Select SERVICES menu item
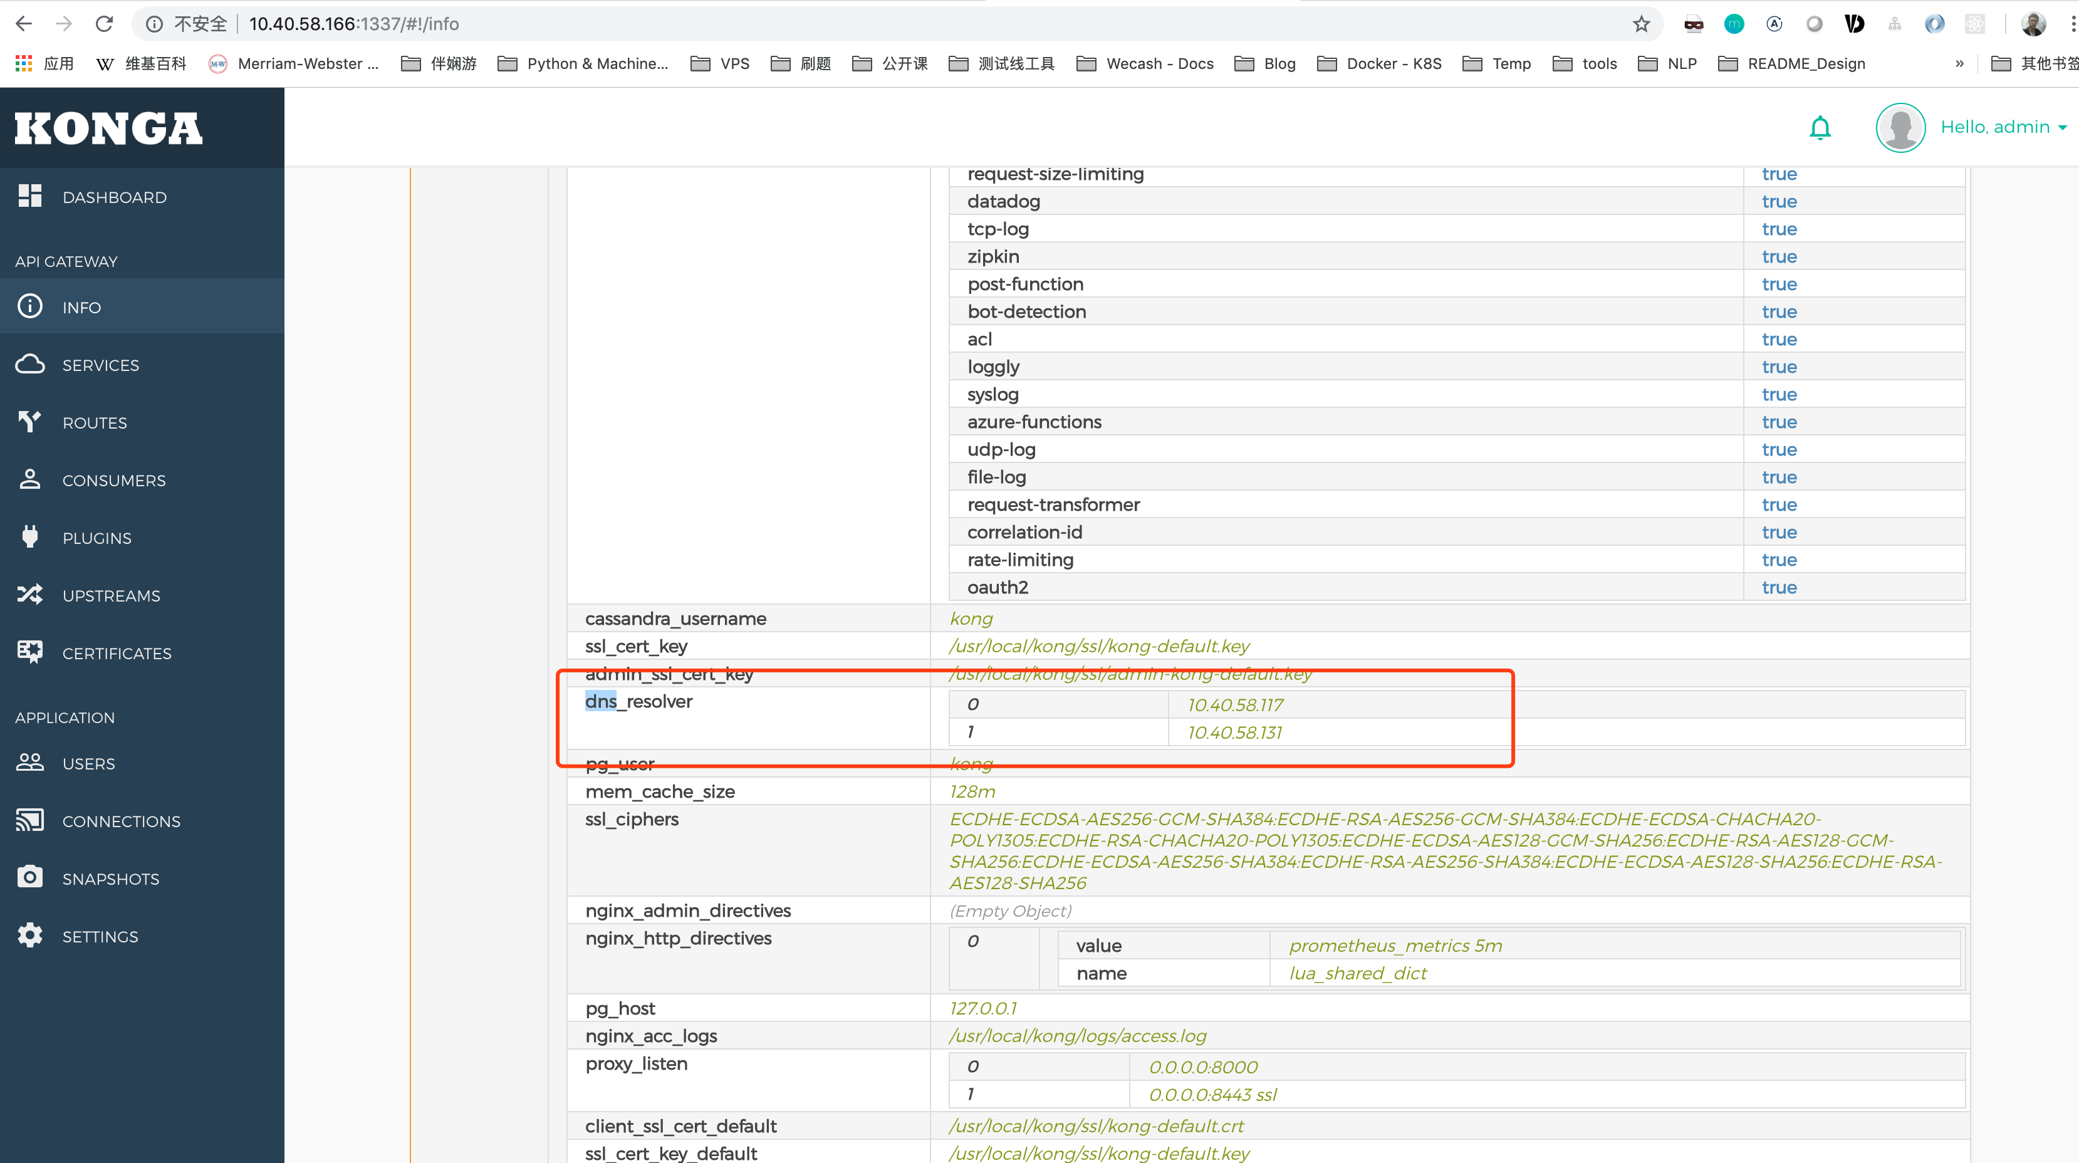Viewport: 2079px width, 1163px height. [x=101, y=365]
